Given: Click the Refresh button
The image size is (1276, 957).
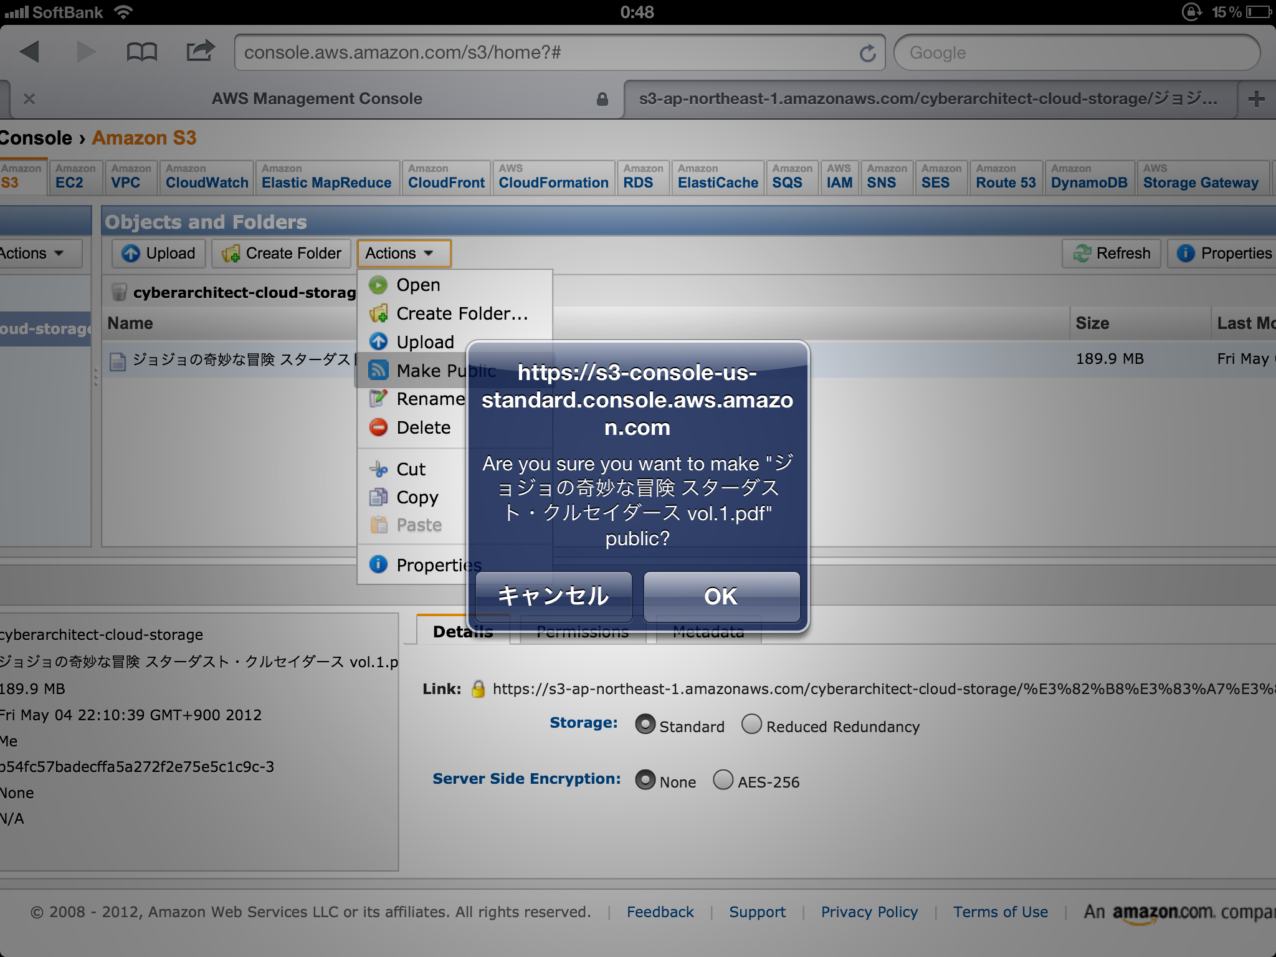Looking at the screenshot, I should click(x=1112, y=254).
